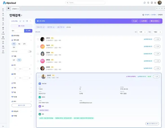
Task: Check the checkbox in expanded 김수빈 card
Action: 39,77
